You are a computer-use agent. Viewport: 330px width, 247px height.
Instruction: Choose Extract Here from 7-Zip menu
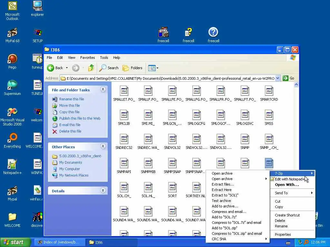238,190
